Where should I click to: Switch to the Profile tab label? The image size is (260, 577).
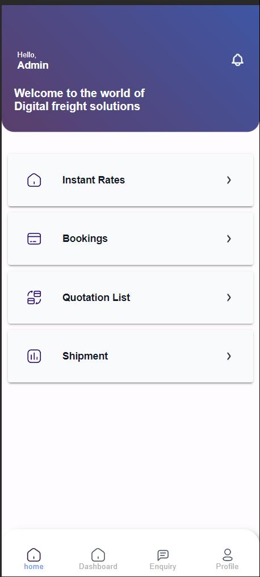click(227, 567)
